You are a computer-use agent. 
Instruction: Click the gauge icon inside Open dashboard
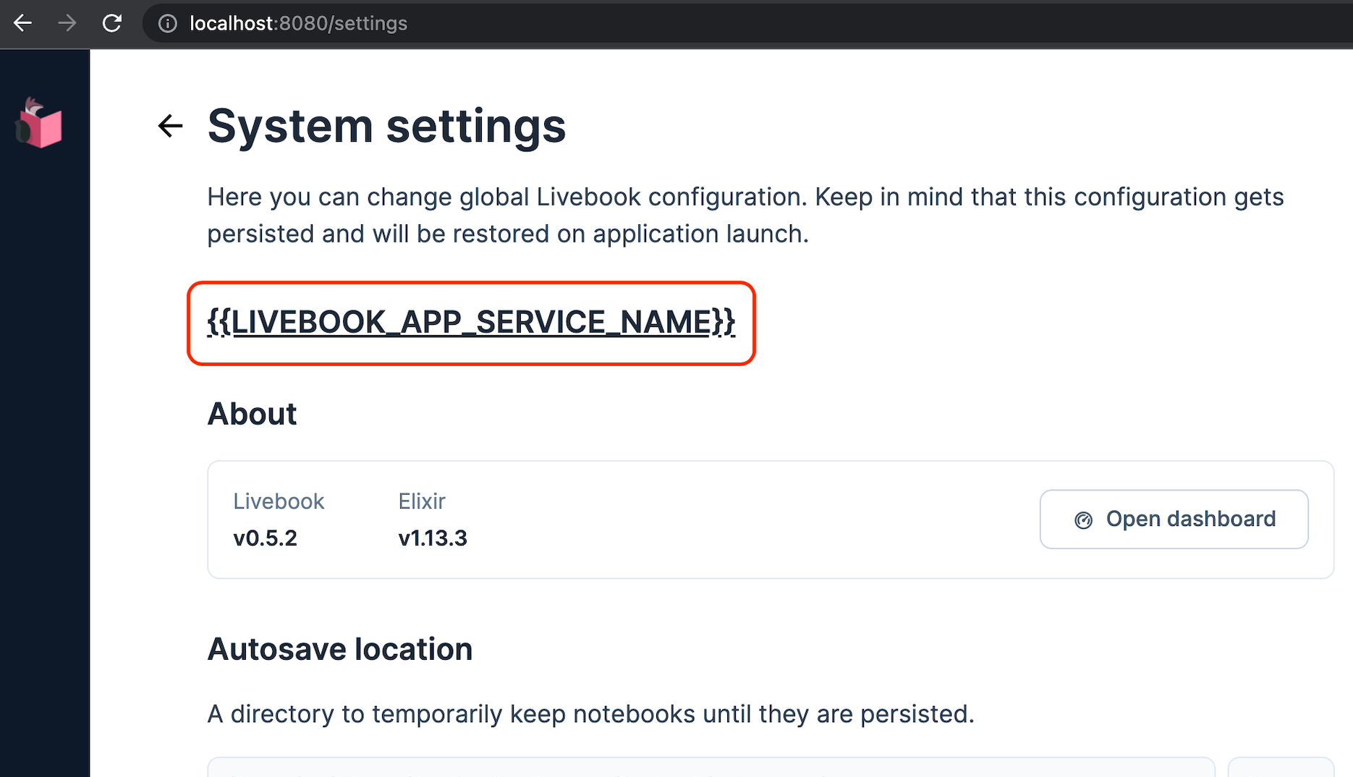click(1082, 519)
